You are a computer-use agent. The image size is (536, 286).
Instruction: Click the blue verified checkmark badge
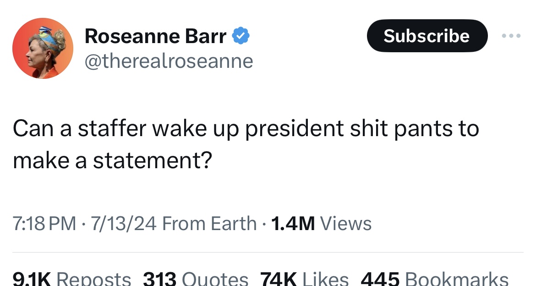pyautogui.click(x=241, y=36)
